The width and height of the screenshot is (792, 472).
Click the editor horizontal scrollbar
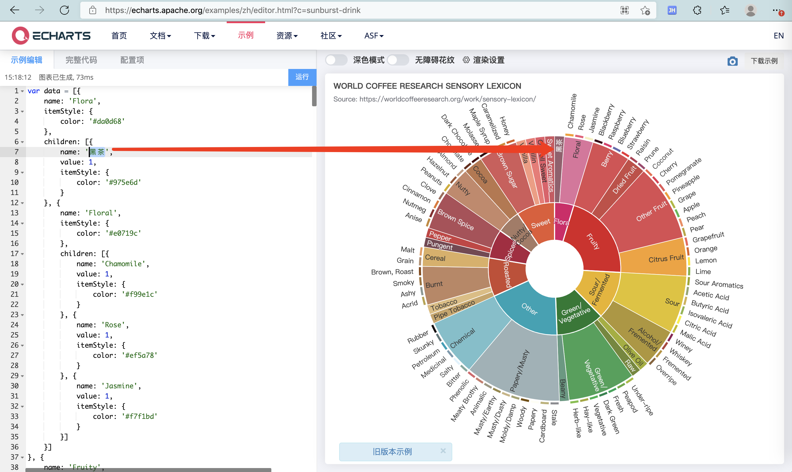tap(148, 470)
